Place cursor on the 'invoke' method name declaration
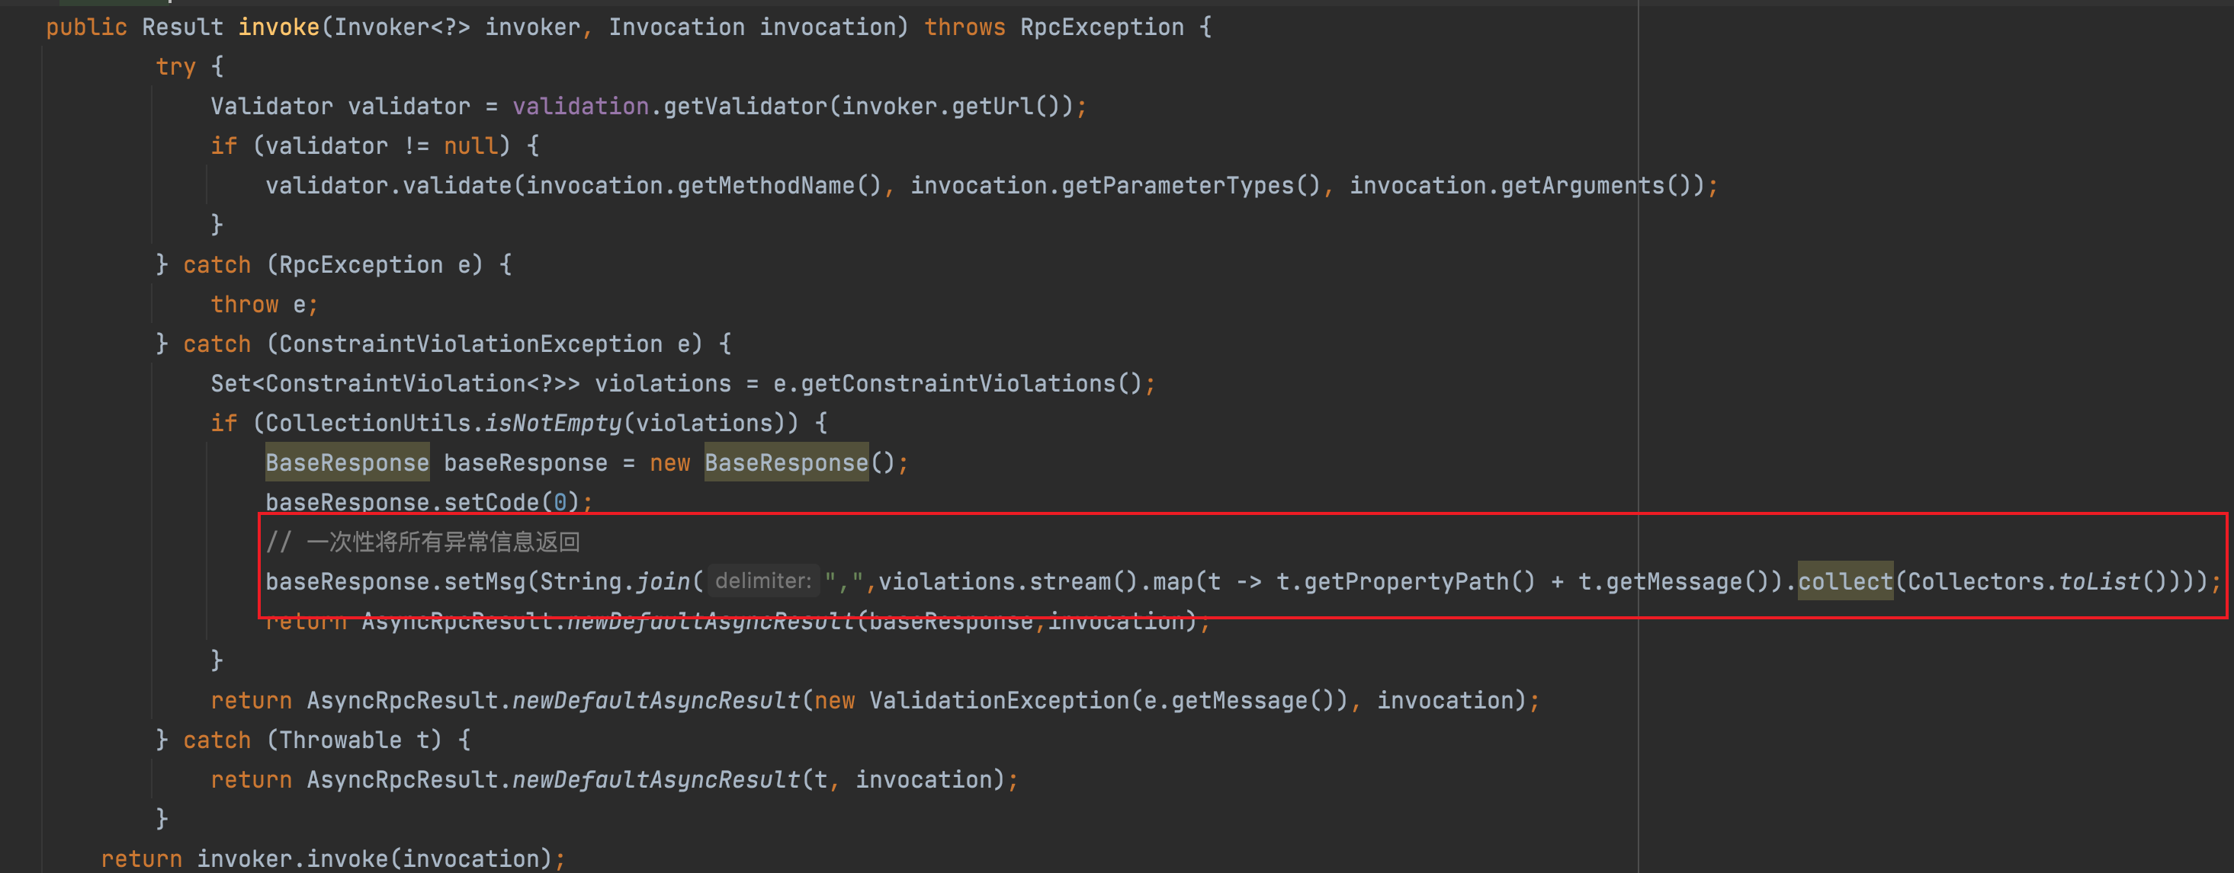 click(x=278, y=27)
